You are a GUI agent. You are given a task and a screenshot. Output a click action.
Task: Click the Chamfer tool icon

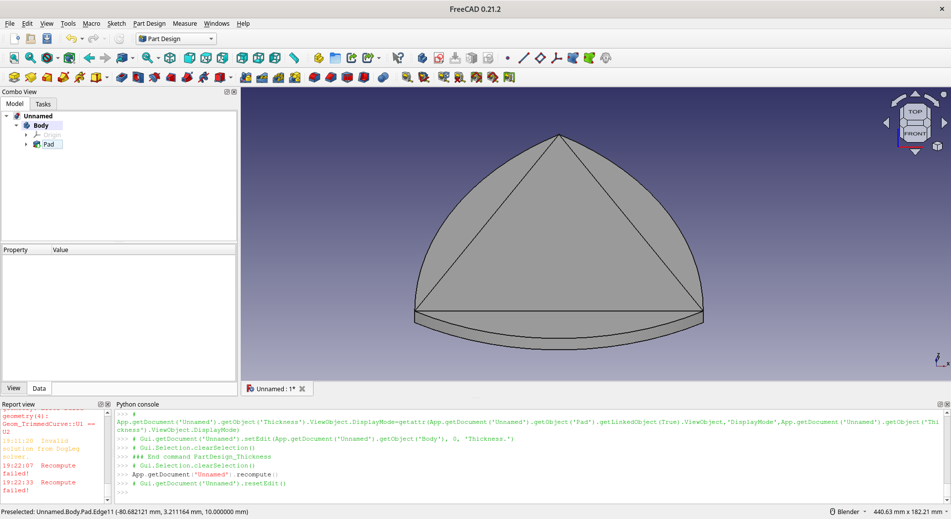[331, 77]
